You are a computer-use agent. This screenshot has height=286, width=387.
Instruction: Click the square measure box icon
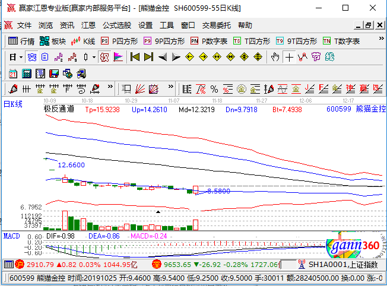[126, 89]
